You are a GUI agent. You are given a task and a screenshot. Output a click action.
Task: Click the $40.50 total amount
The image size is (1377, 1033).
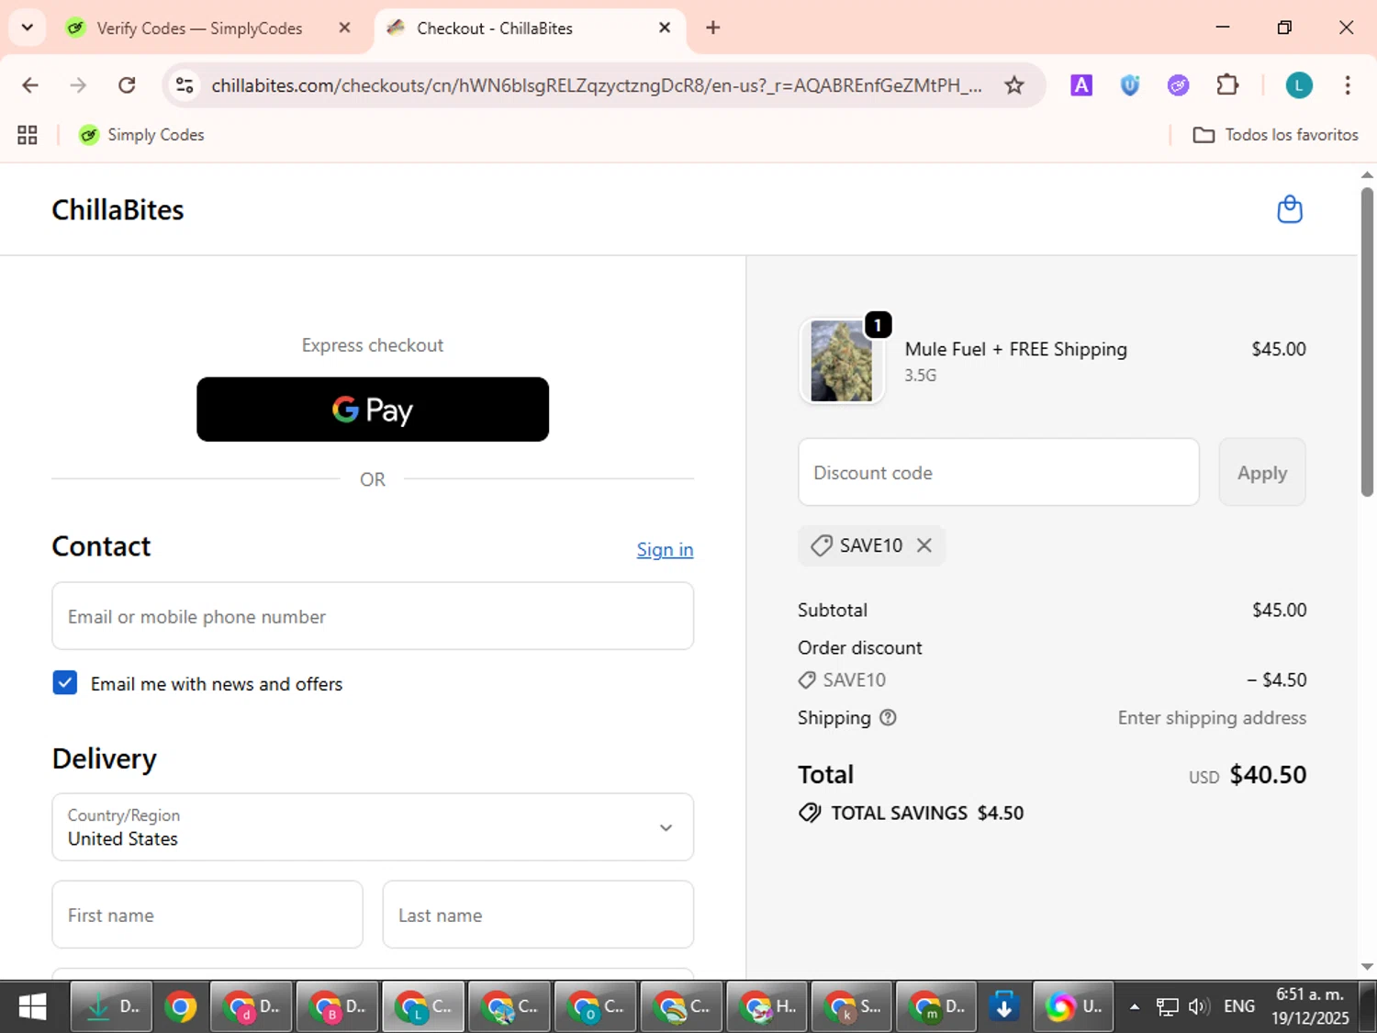[1268, 774]
